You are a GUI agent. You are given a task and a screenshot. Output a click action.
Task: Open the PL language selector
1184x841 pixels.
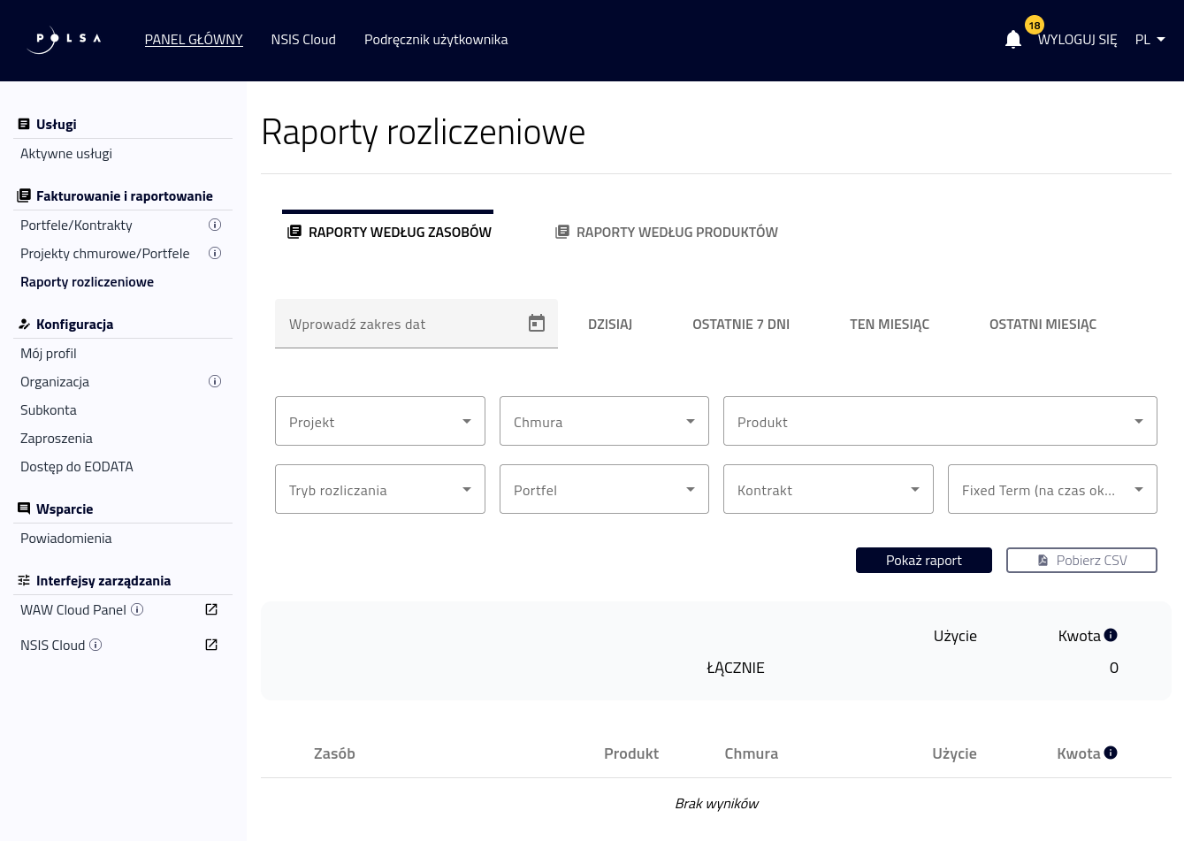pos(1150,40)
